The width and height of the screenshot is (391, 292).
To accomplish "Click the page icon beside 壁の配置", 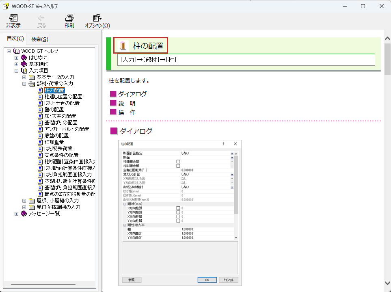I will 40,110.
